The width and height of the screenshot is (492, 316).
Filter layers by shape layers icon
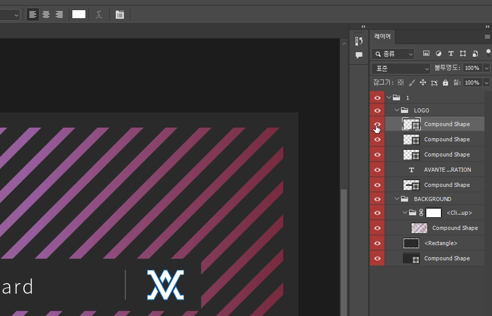click(463, 54)
